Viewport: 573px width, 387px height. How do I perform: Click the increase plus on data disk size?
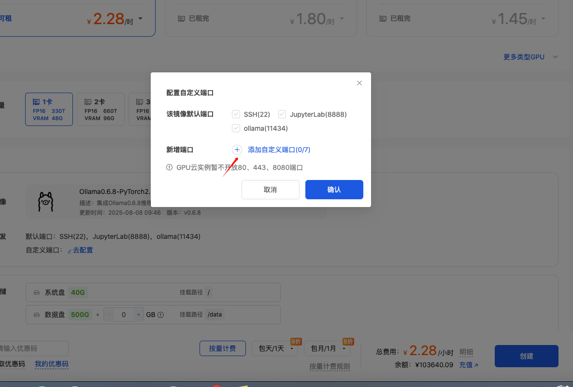pos(139,315)
